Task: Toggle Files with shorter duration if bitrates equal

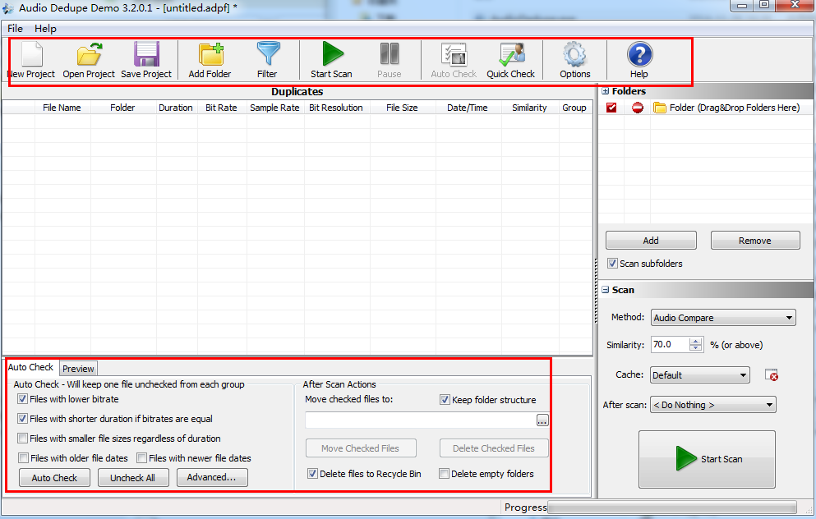Action: click(x=22, y=419)
